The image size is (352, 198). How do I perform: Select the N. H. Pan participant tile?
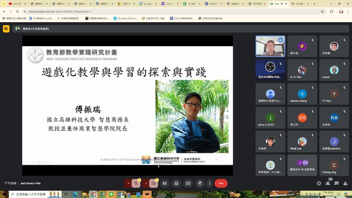302,70
